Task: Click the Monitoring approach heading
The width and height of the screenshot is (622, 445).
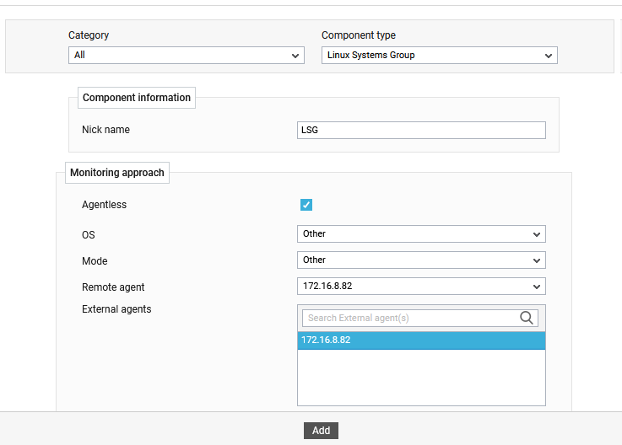Action: (117, 173)
